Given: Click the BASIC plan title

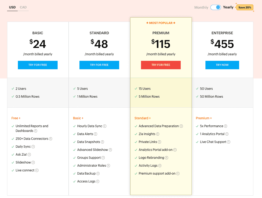Looking at the screenshot, I should point(38,33).
